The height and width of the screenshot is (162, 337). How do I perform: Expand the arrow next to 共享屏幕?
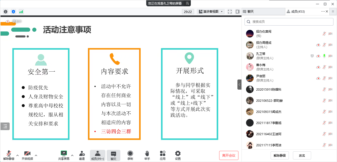(72, 155)
